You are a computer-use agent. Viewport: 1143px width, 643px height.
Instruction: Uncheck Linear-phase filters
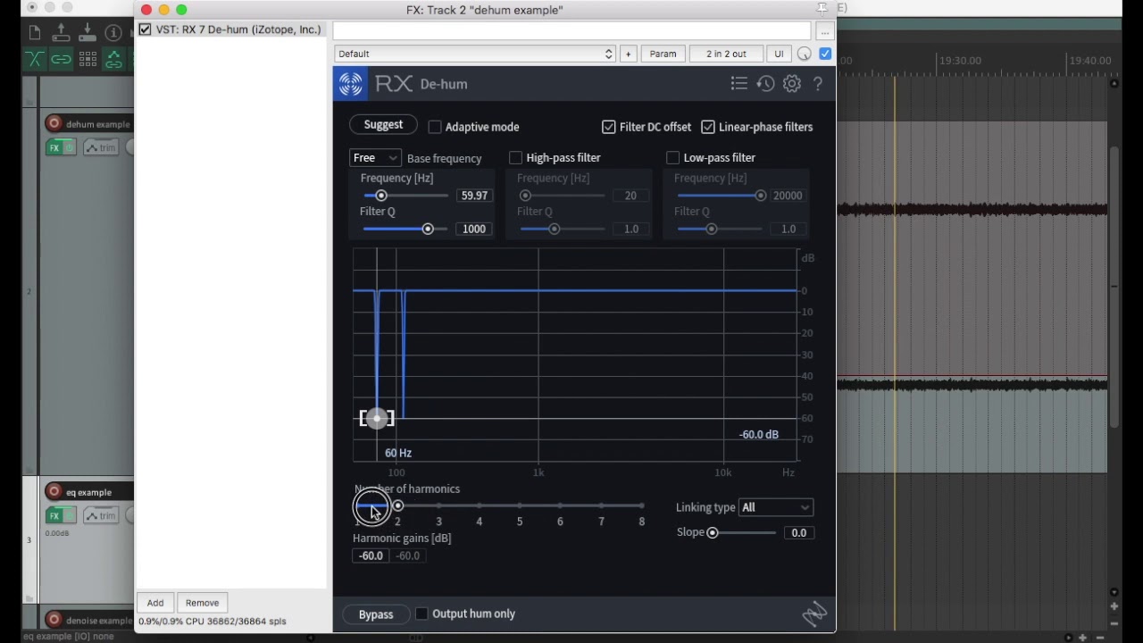(x=708, y=127)
